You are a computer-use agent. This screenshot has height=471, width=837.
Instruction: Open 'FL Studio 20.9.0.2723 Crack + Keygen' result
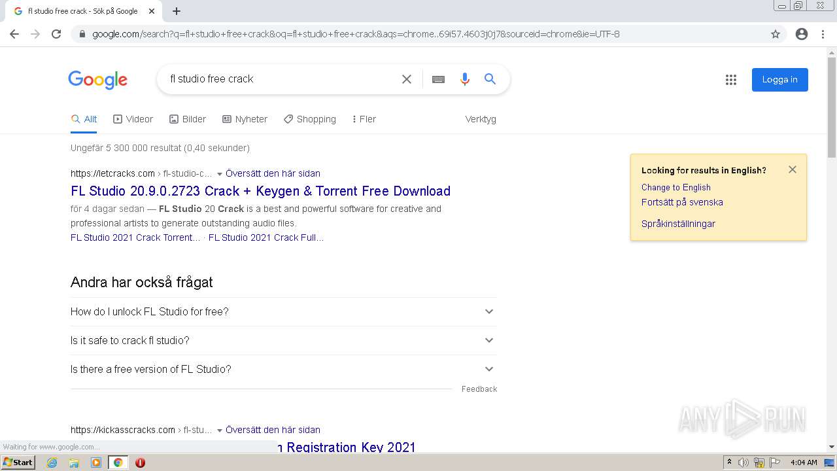tap(260, 191)
